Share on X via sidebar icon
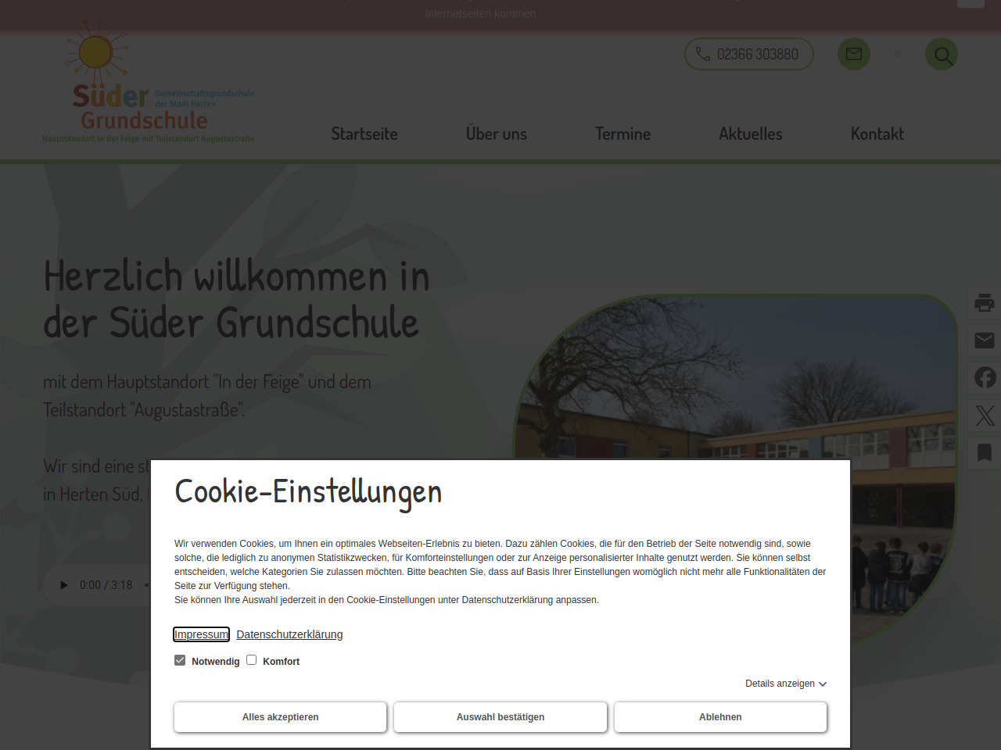 (x=985, y=415)
